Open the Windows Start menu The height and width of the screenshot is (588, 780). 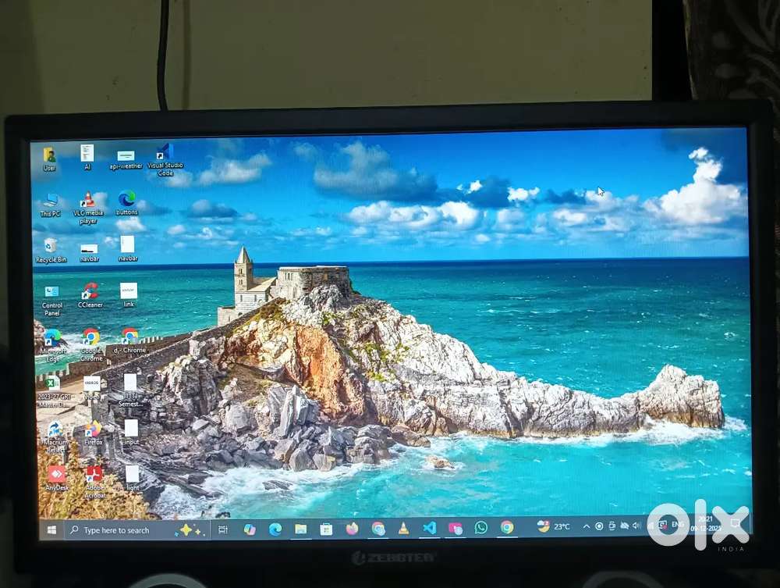(51, 530)
